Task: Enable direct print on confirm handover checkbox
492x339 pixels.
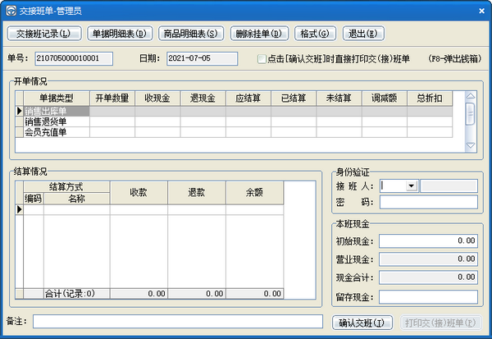Action: click(x=262, y=59)
